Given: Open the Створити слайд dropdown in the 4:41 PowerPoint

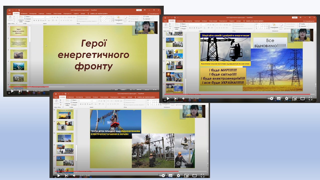Looking at the screenshot, I should 67,103.
